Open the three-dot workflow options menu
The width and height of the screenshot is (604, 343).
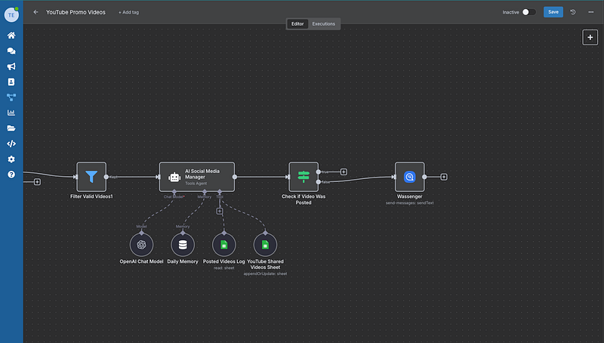click(591, 12)
